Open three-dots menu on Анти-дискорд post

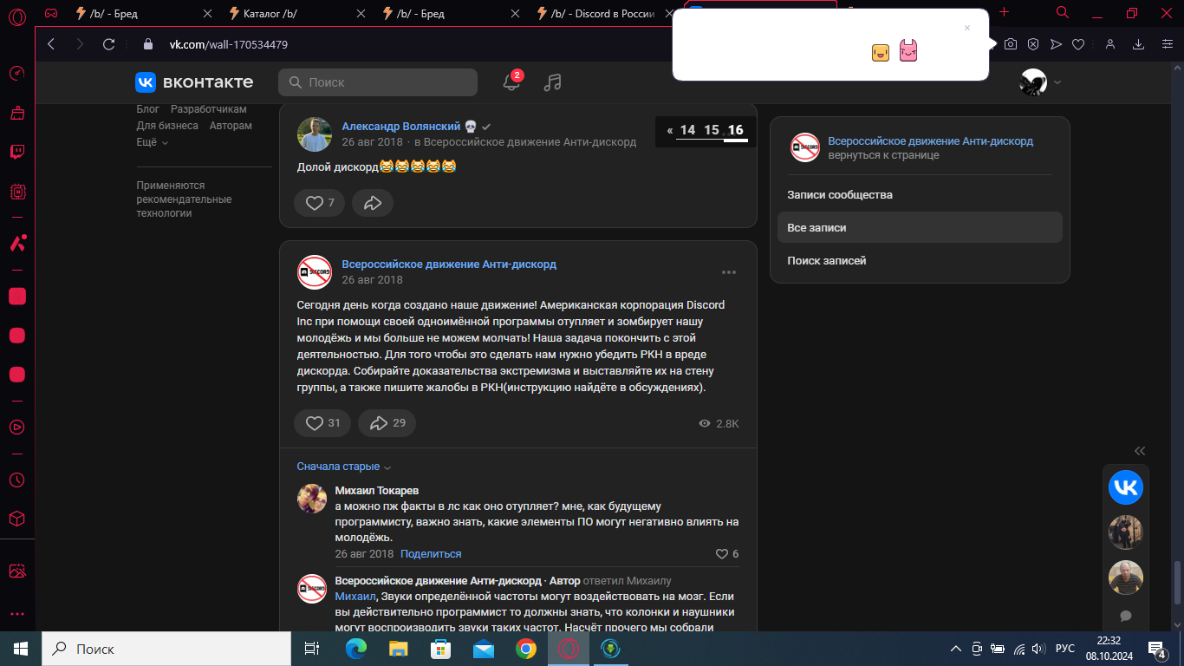click(729, 272)
